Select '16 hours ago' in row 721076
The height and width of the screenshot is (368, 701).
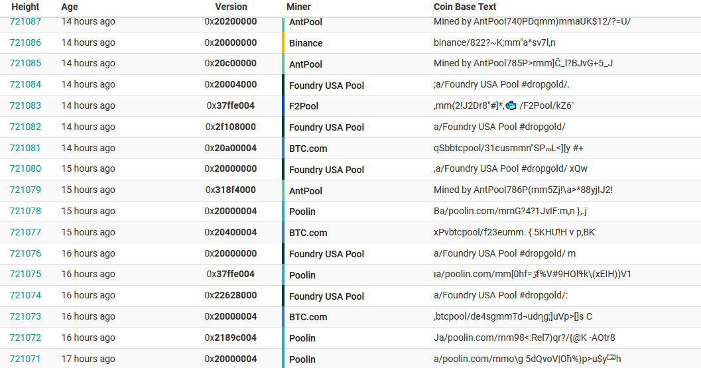(88, 253)
